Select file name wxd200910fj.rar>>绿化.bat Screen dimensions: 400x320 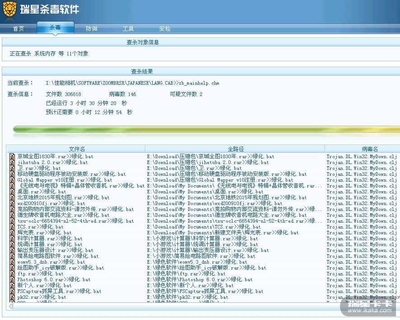click(51, 203)
